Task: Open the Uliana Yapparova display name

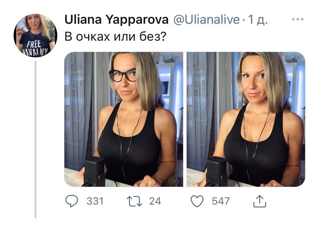Action: (x=116, y=20)
